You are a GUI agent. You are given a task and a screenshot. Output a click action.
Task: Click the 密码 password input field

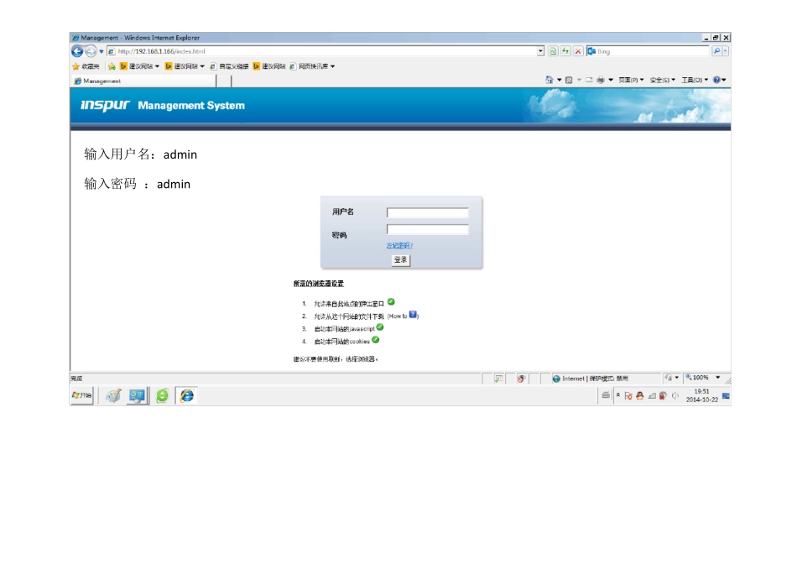pos(428,229)
